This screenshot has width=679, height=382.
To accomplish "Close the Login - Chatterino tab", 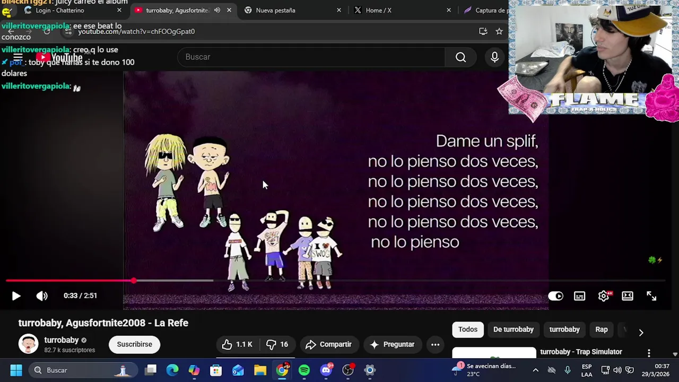I will (x=119, y=10).
